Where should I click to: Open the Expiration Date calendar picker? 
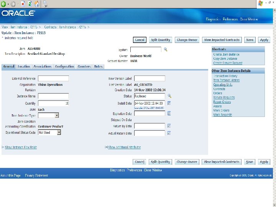coord(169,113)
